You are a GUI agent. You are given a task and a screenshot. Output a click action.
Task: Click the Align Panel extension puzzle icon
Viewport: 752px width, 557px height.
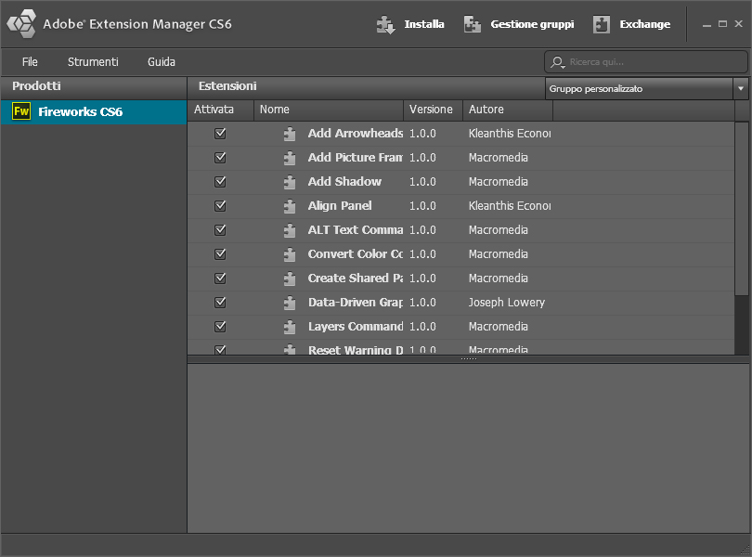click(x=291, y=206)
